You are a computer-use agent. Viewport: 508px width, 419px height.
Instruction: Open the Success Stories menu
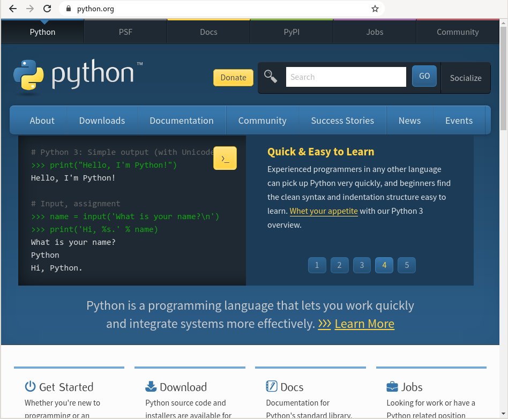[x=342, y=121]
